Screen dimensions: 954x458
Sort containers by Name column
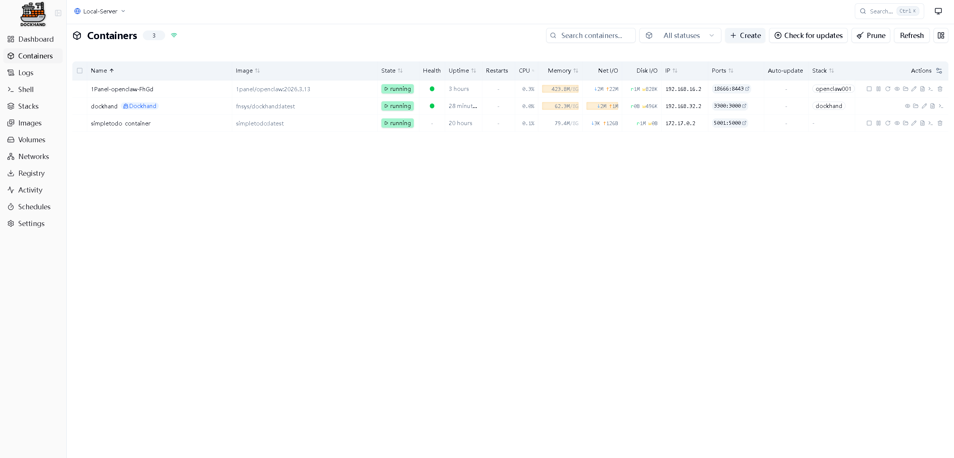click(102, 71)
